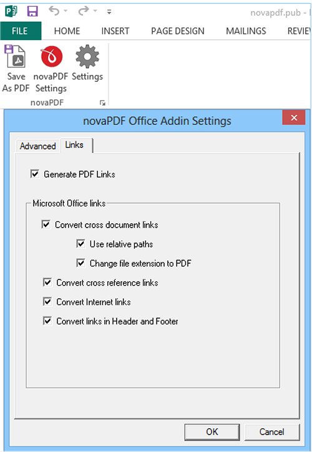Disable Use relative paths option
Screen dimensions: 312x452
[81, 244]
